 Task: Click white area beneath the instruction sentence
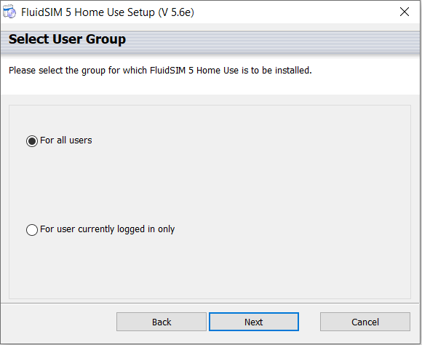pos(210,86)
